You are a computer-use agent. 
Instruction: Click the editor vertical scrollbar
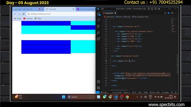pyautogui.click(x=178, y=64)
